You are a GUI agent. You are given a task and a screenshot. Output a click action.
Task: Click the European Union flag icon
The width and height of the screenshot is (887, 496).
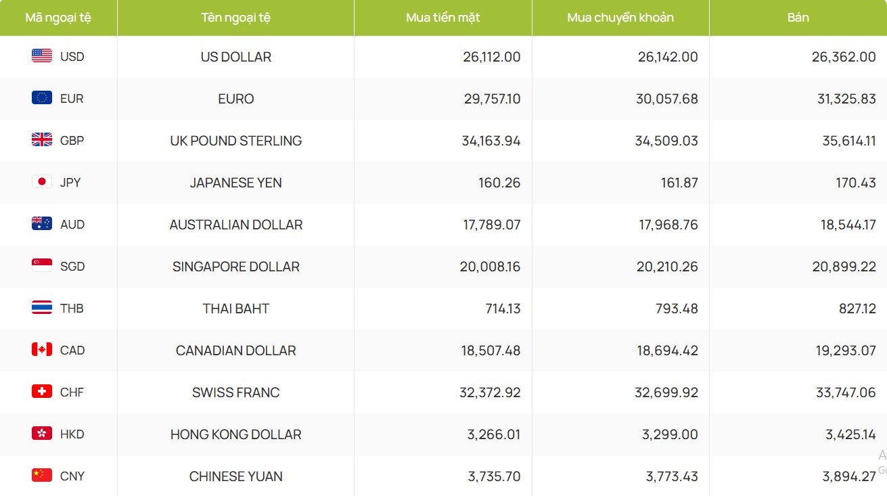[x=42, y=98]
